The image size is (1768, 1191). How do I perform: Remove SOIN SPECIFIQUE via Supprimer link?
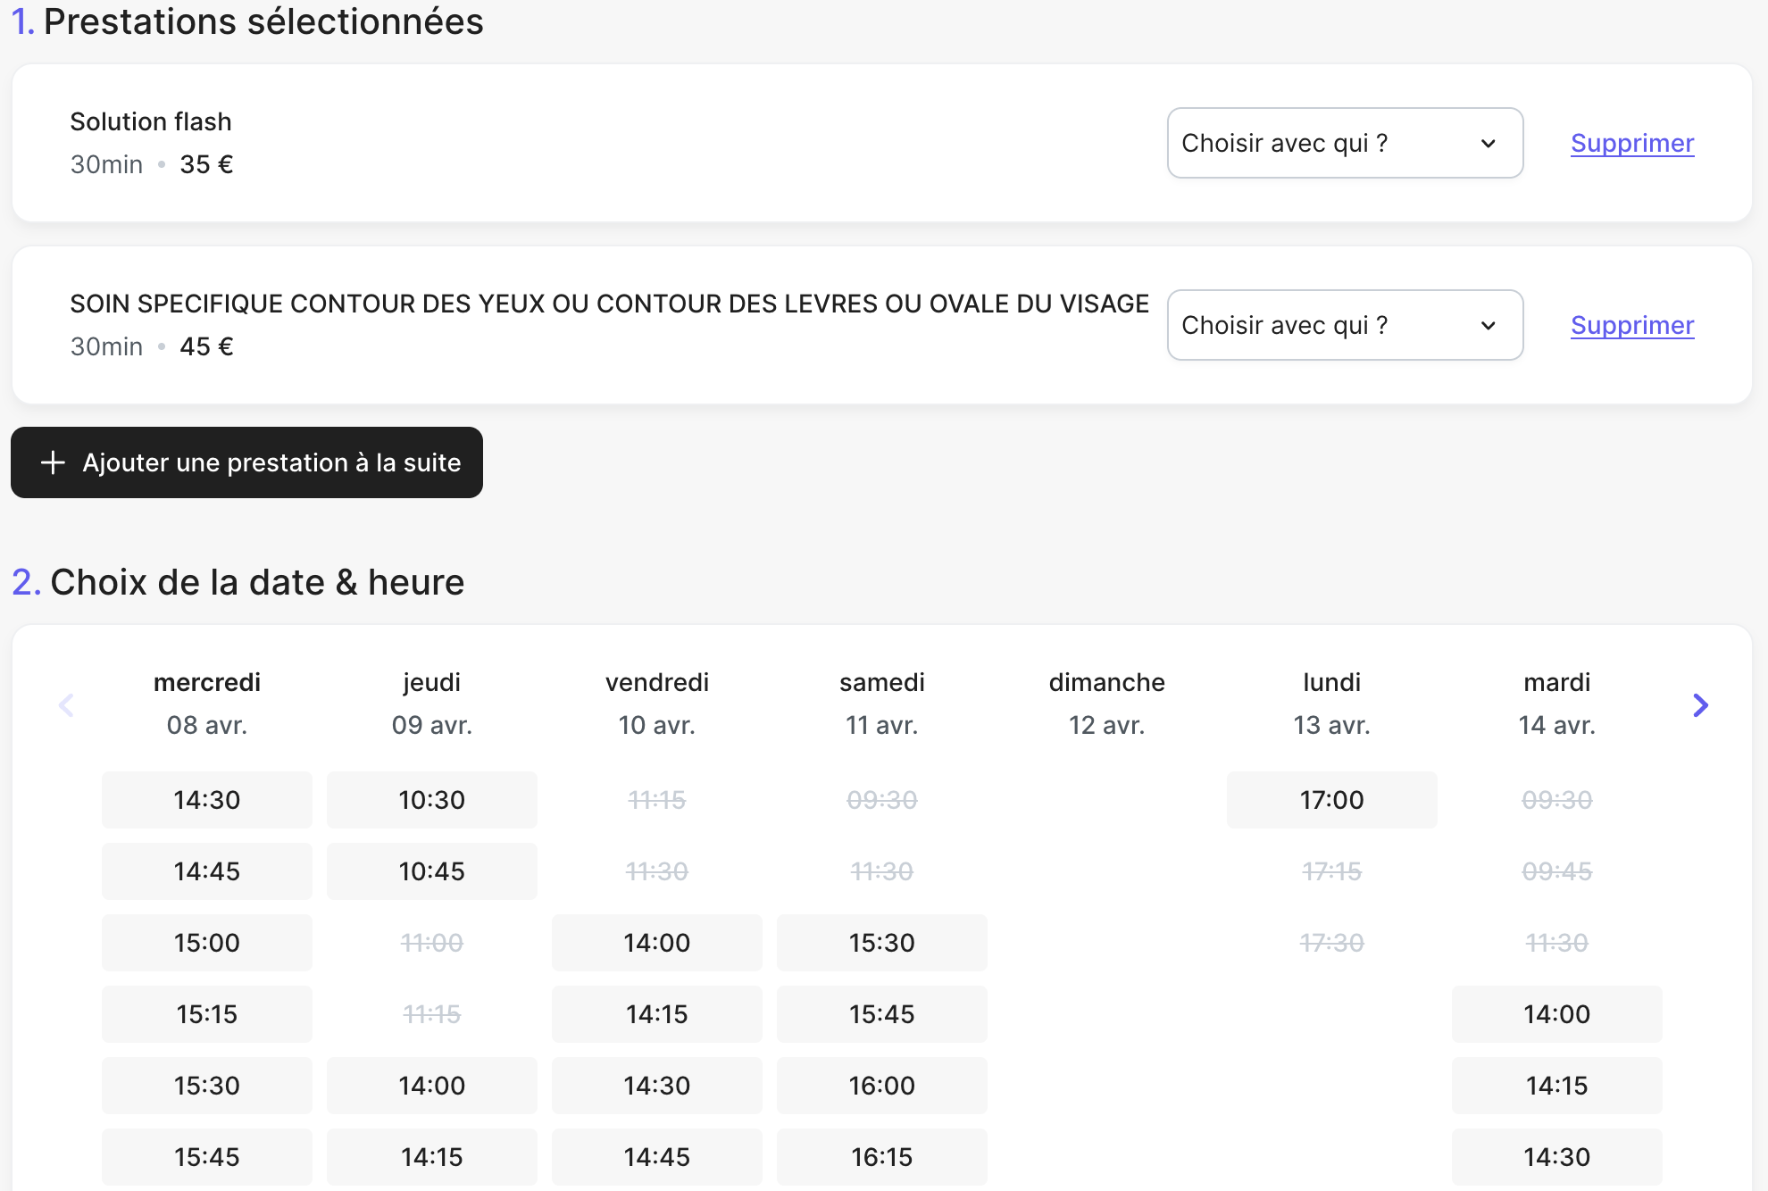click(1631, 325)
